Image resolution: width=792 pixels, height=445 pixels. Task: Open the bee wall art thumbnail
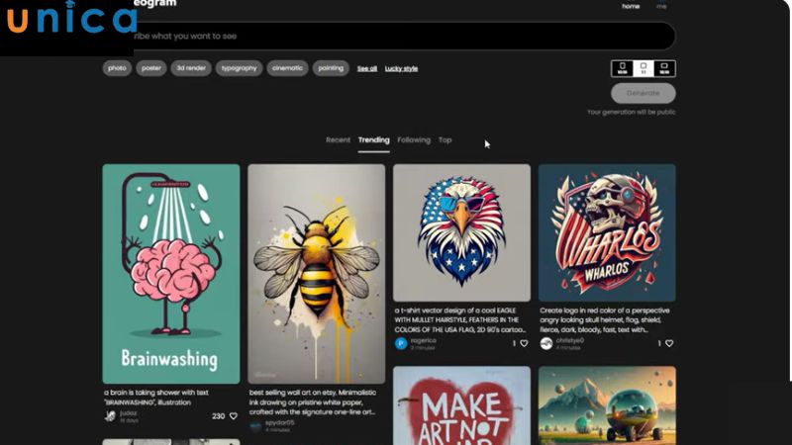(316, 273)
